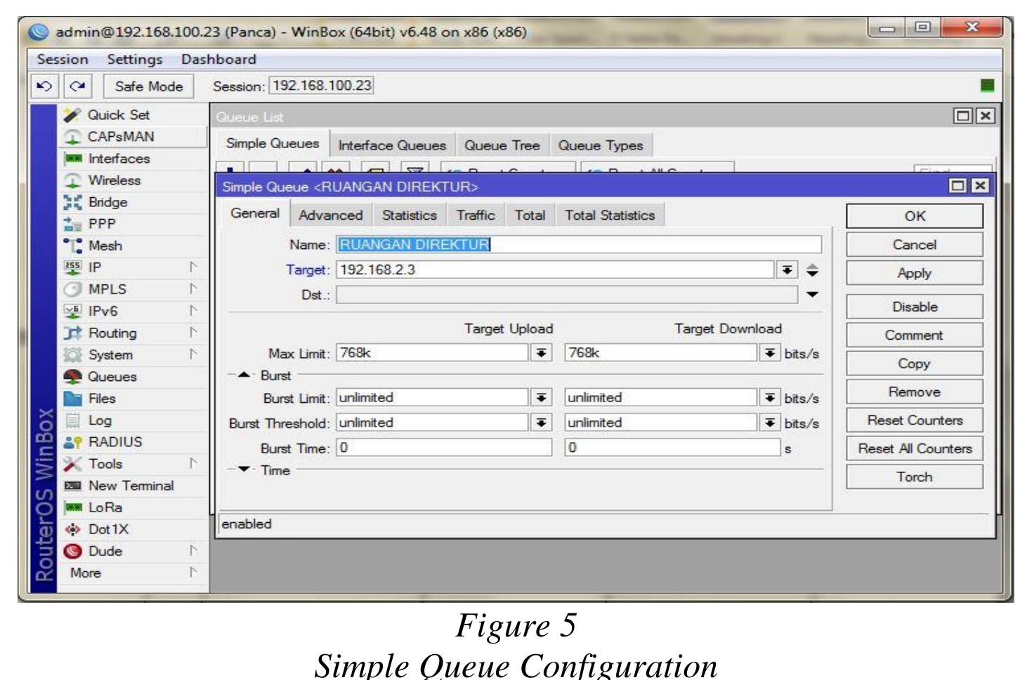Screen dimensions: 1020x680
Task: Toggle Safe Mode
Action: click(x=148, y=86)
